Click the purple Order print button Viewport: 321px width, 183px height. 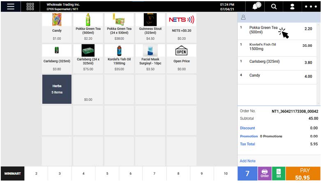coord(264,174)
